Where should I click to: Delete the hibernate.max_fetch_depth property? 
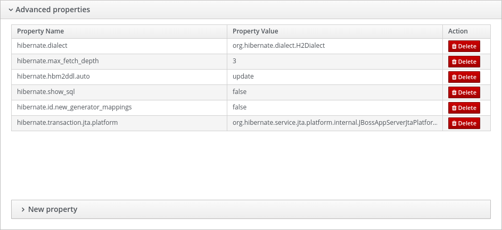point(464,62)
